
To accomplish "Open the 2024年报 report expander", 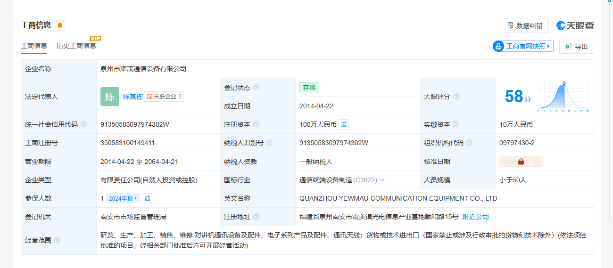I will tap(123, 198).
